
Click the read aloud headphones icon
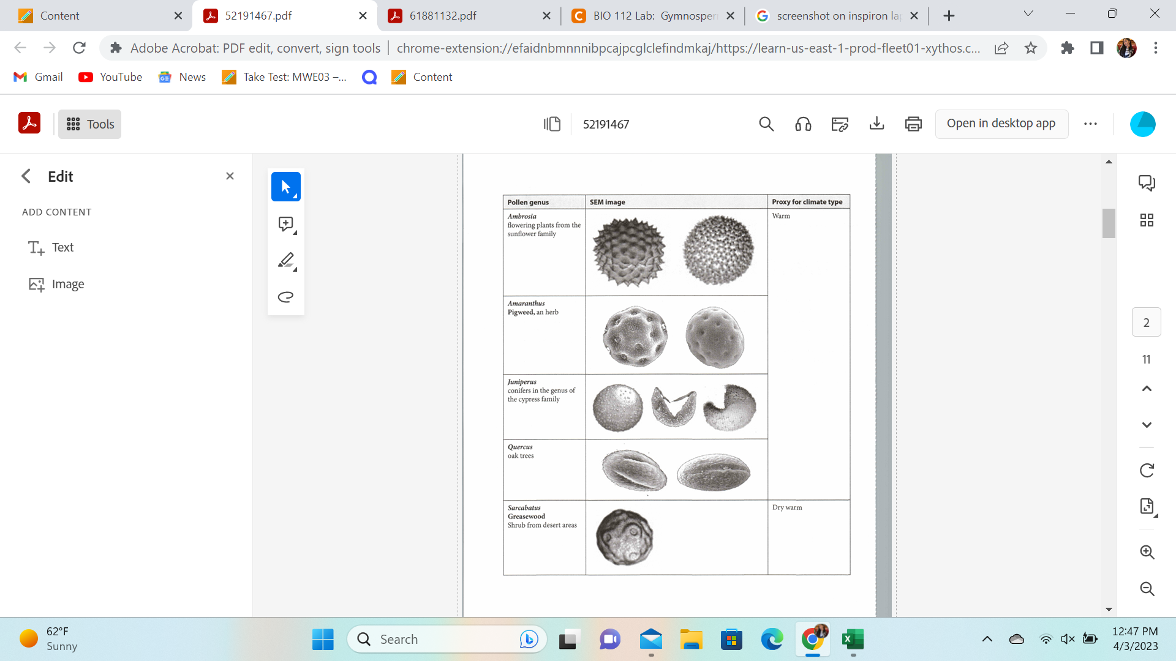803,124
